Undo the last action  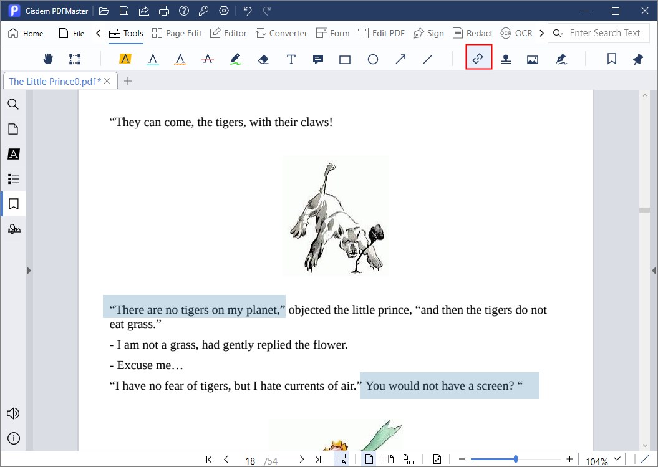pyautogui.click(x=248, y=11)
